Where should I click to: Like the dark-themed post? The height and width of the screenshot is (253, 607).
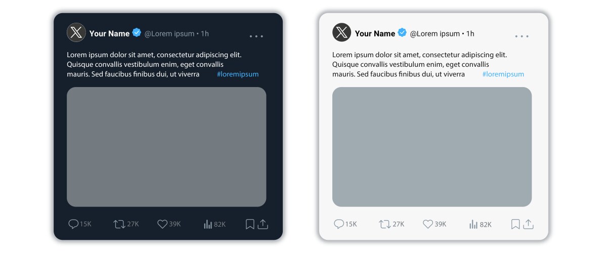162,224
